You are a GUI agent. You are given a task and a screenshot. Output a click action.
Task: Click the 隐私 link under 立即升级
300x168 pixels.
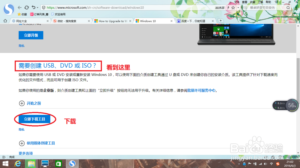(x=21, y=46)
